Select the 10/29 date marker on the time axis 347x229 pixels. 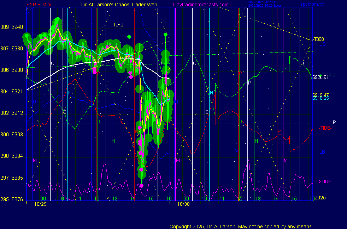click(x=40, y=204)
